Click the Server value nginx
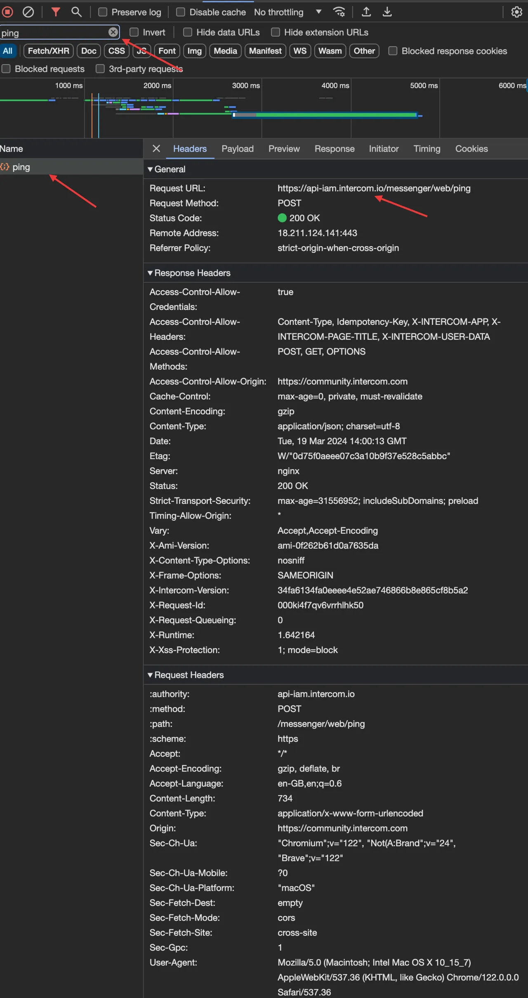Screen dimensions: 528x998 coord(288,471)
